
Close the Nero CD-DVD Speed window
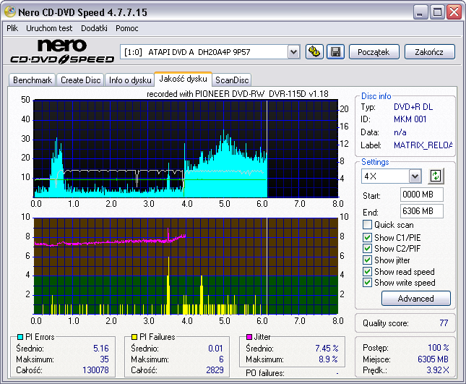(454, 12)
